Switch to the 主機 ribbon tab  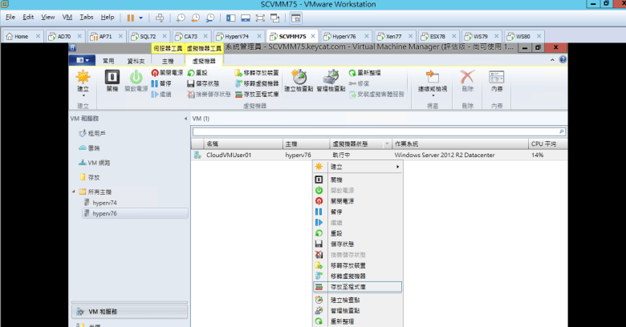pos(168,60)
